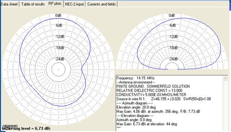This screenshot has width=231, height=132.
Task: Switch to Currents and fields tab
Action: click(101, 4)
